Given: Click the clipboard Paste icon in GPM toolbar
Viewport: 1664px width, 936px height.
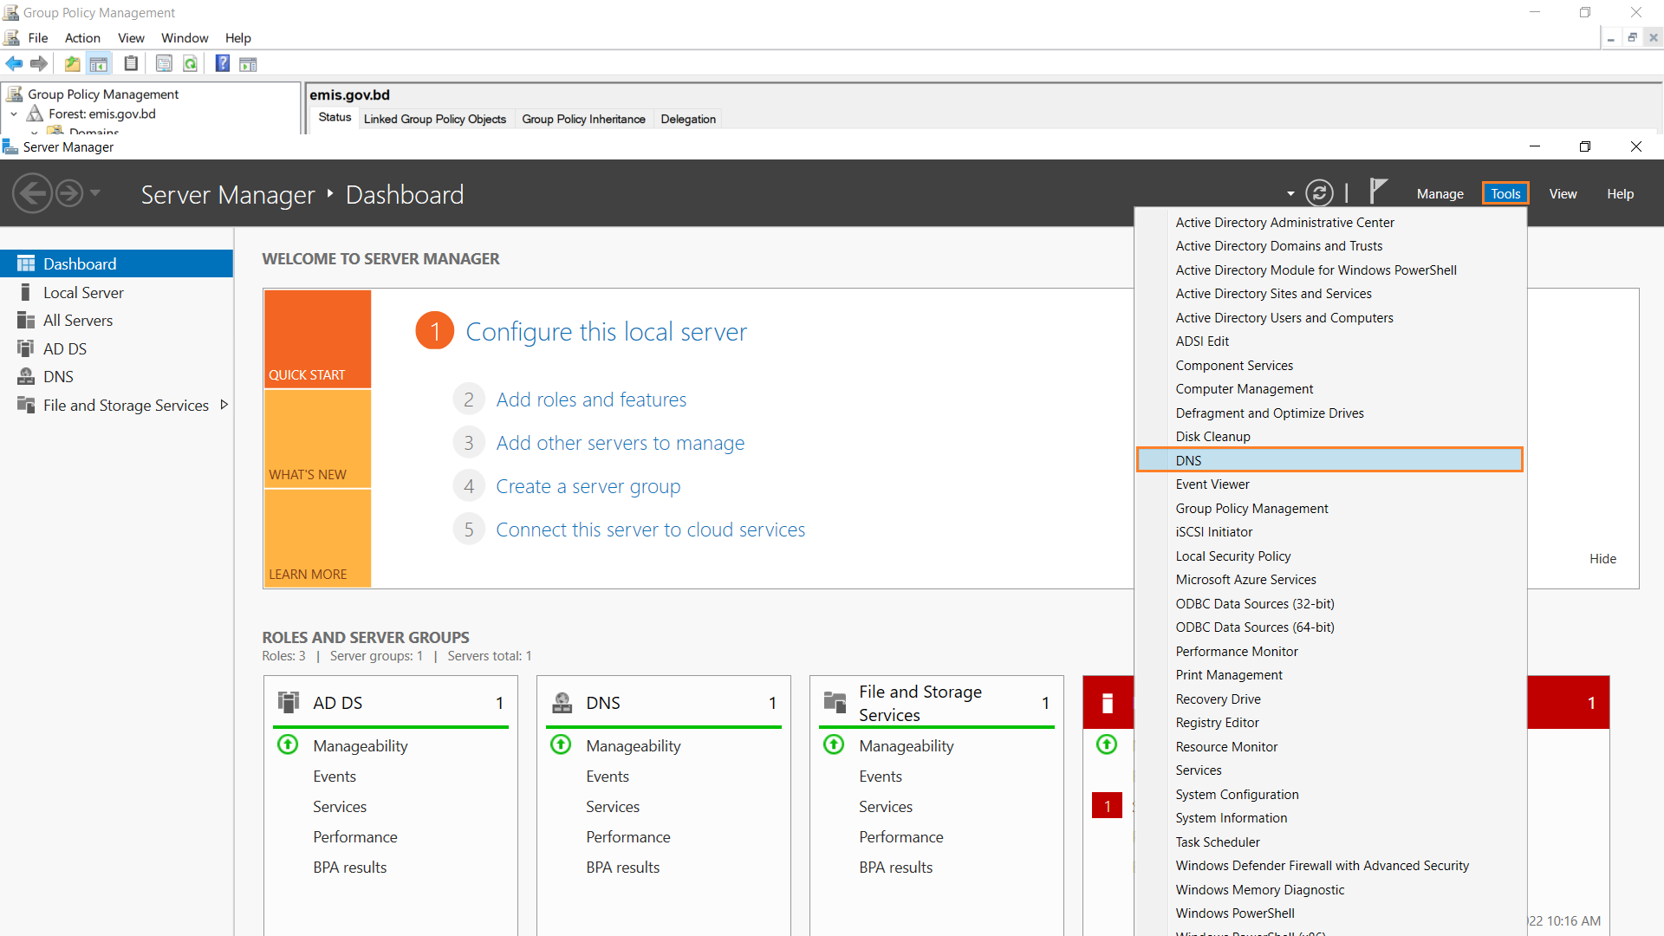Looking at the screenshot, I should click(x=131, y=63).
